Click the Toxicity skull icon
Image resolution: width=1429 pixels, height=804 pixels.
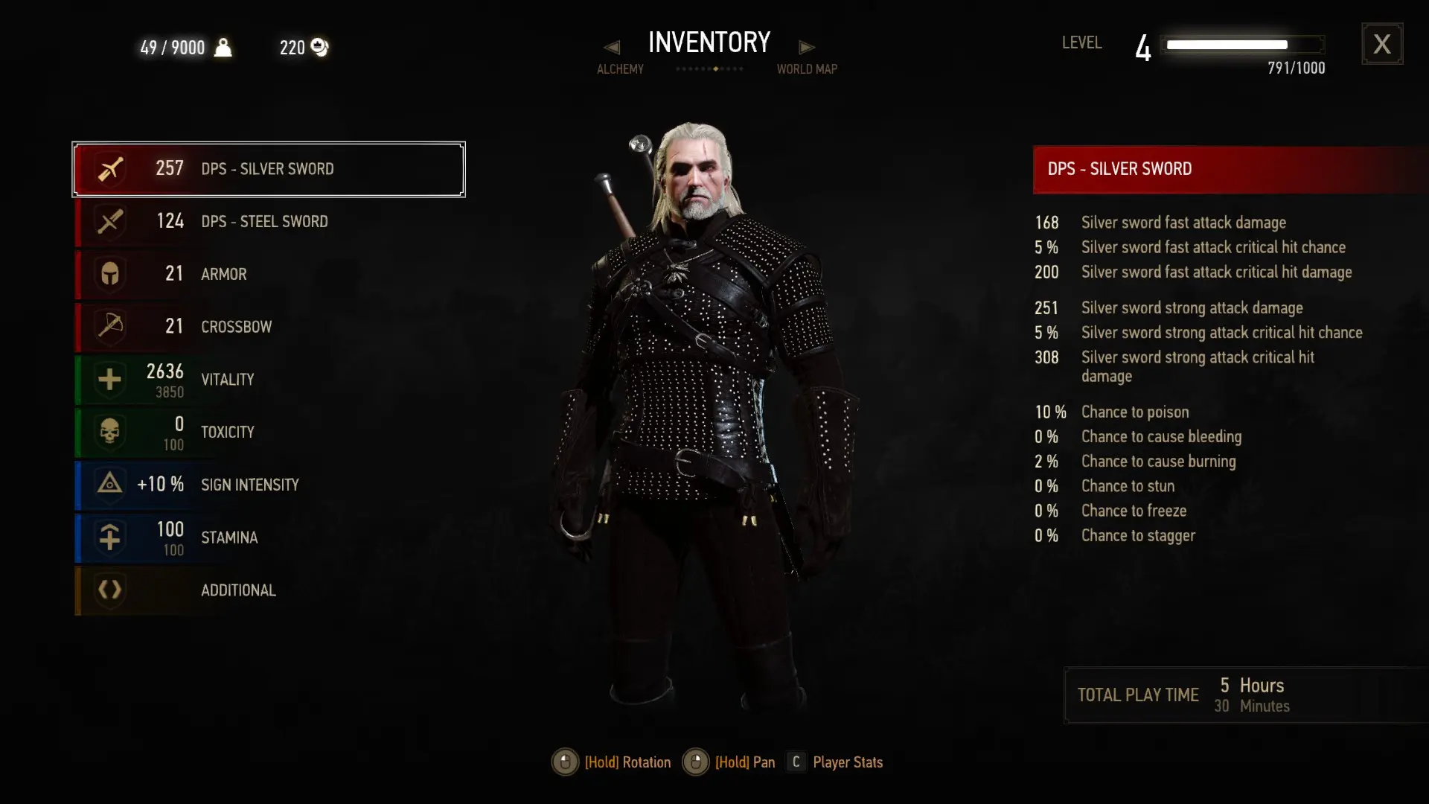[110, 432]
